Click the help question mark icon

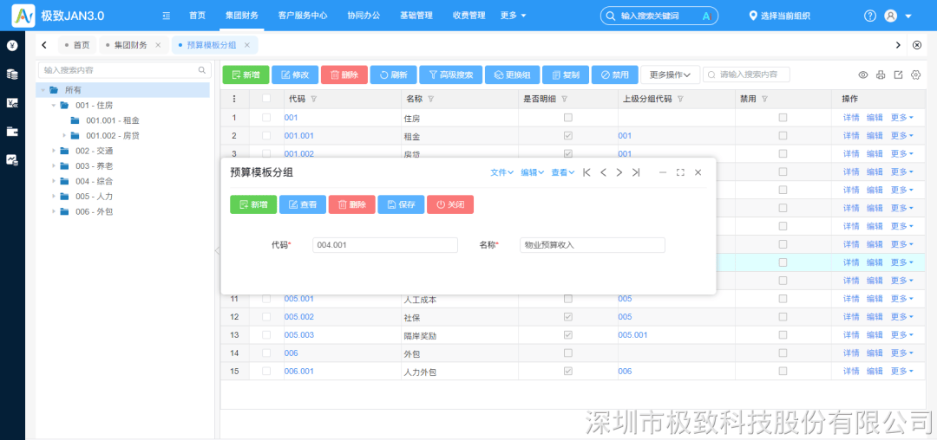[870, 16]
